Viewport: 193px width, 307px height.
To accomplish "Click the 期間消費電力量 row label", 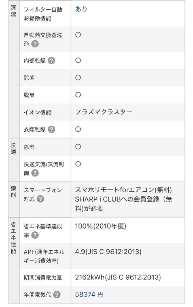I will coord(43,278).
